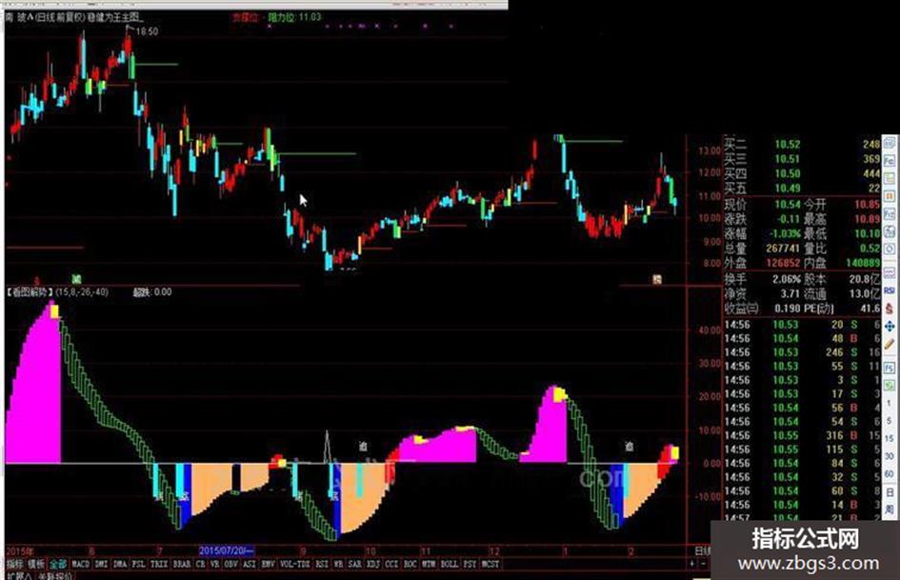Select the four-arrow move tool icon
The height and width of the screenshot is (580, 900).
[x=890, y=325]
